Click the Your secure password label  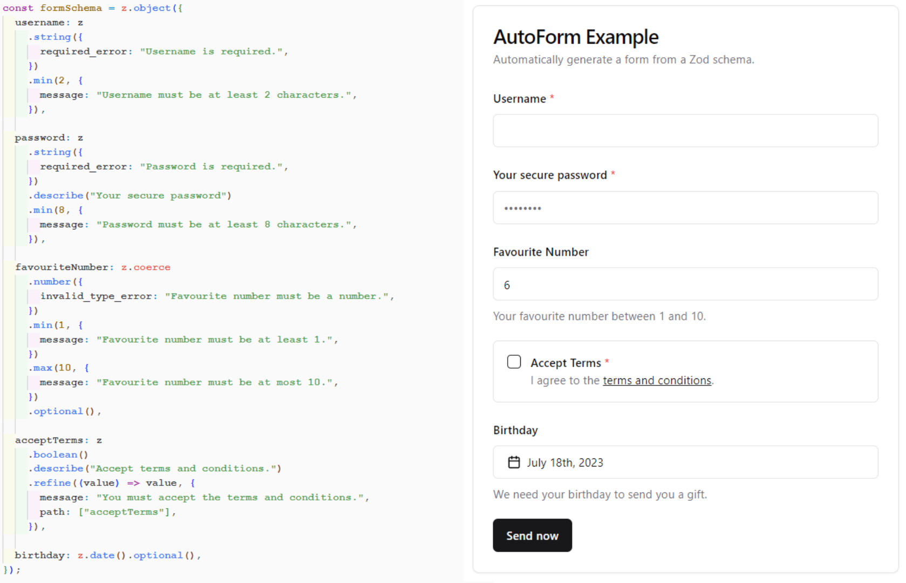point(550,175)
